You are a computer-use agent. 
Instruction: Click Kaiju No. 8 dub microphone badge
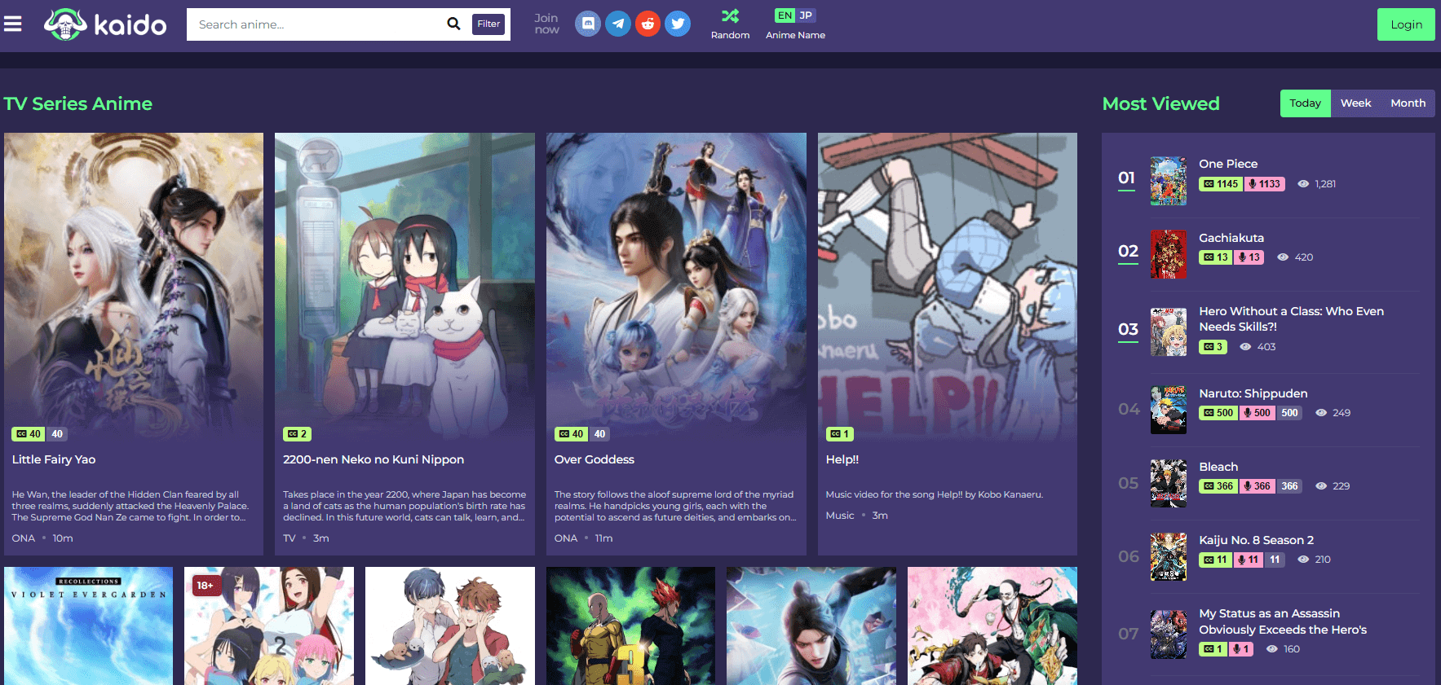1249,560
